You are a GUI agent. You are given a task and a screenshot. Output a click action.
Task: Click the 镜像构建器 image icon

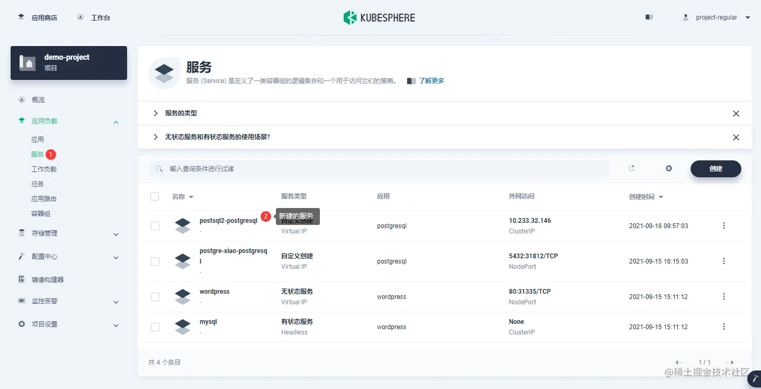coord(22,279)
